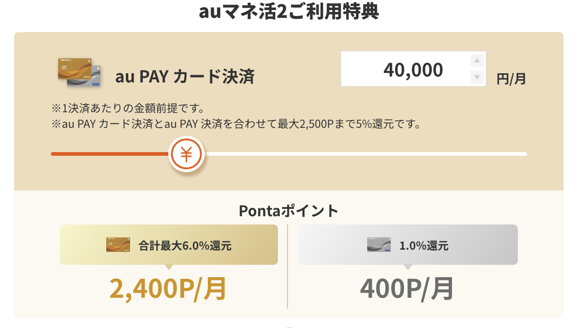
Task: Click the orange filled part of slider track
Action: click(110, 154)
